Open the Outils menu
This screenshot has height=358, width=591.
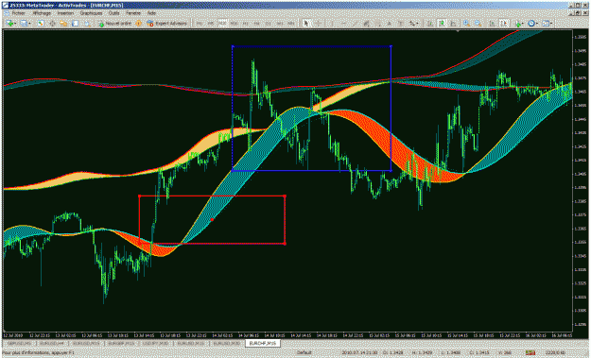[x=113, y=13]
